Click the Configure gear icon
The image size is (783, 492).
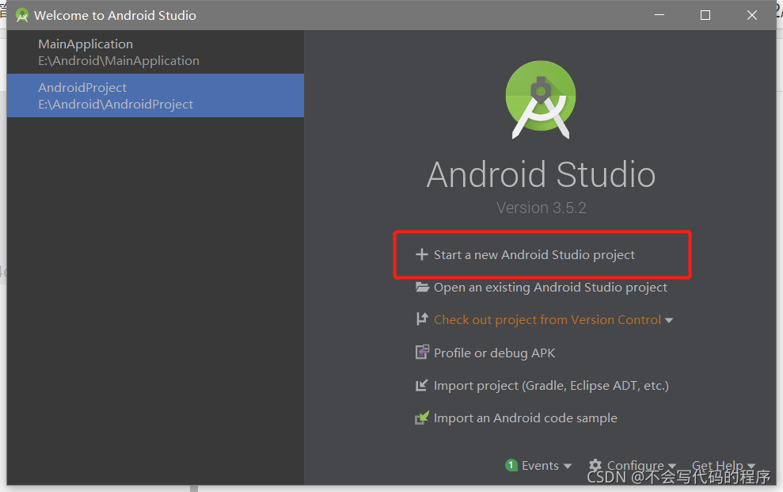click(x=595, y=466)
